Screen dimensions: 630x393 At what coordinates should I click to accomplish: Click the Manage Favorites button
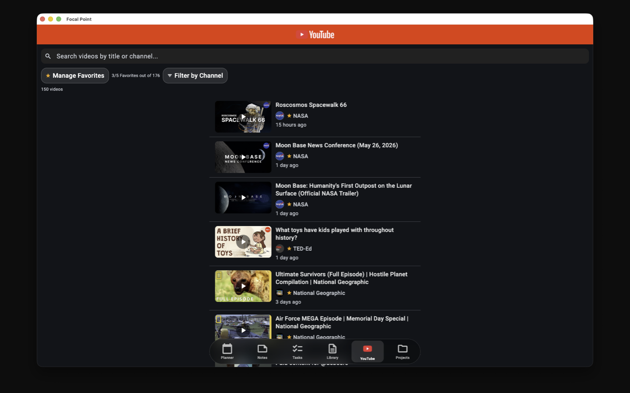75,76
